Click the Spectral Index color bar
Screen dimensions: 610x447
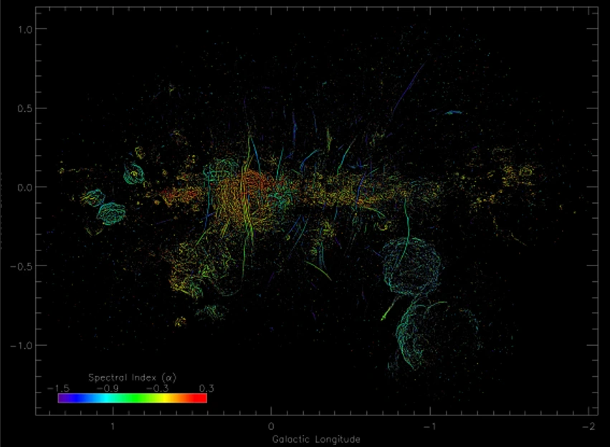[x=133, y=398]
